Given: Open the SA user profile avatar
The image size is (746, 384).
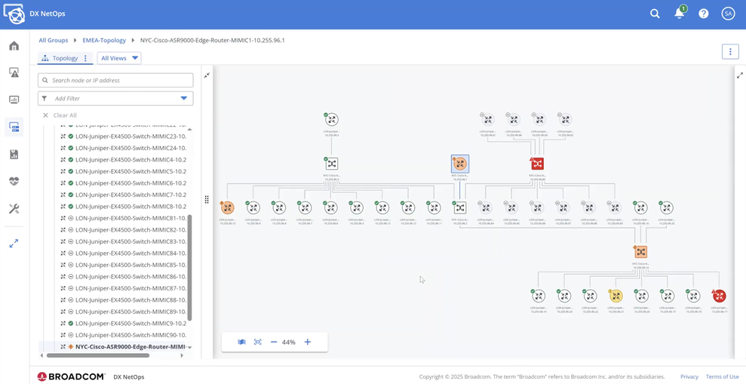Looking at the screenshot, I should pyautogui.click(x=728, y=14).
